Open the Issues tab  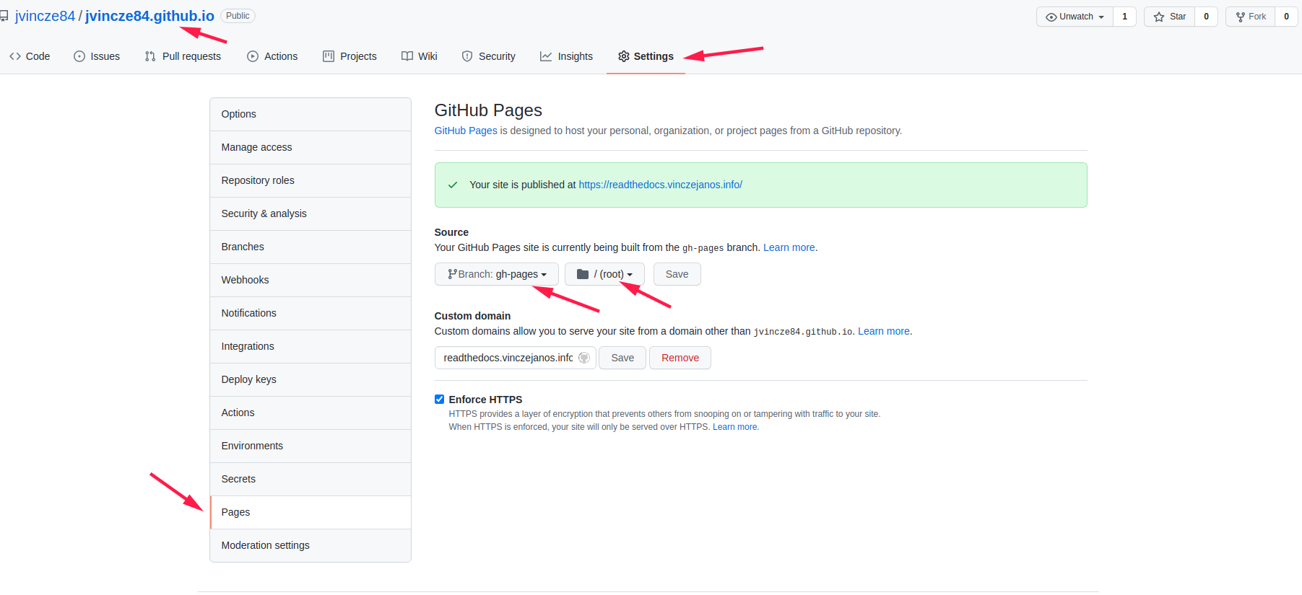coord(97,56)
